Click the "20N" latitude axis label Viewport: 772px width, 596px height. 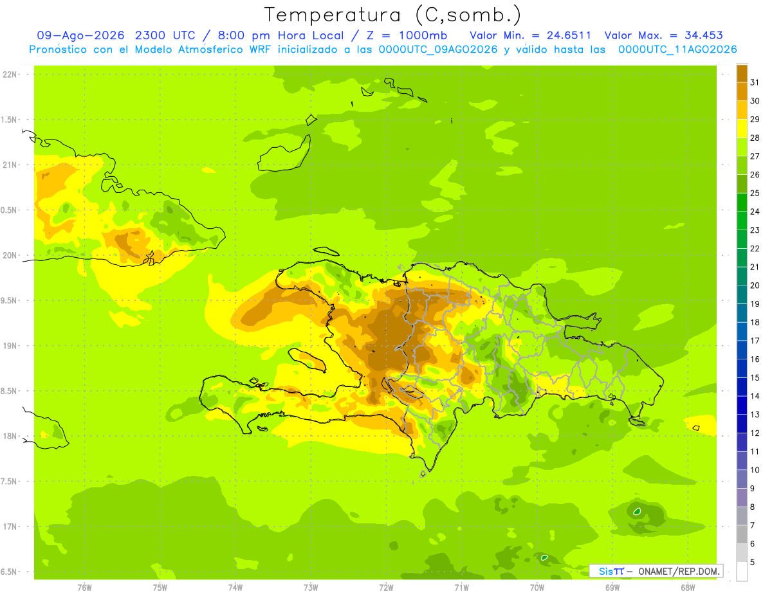[x=10, y=255]
